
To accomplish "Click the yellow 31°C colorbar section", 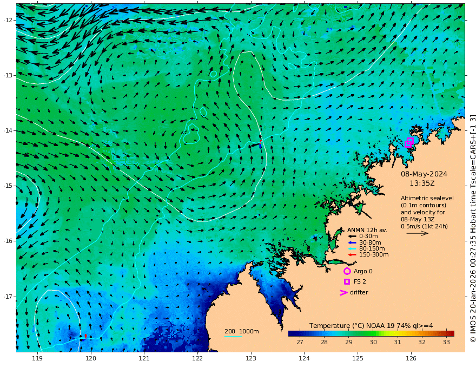I will point(398,334).
